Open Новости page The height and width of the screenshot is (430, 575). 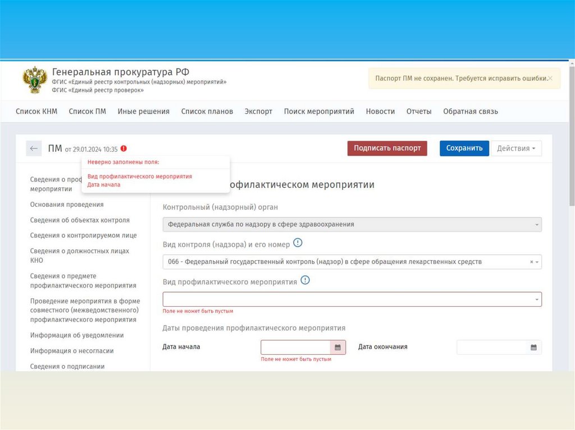[380, 112]
